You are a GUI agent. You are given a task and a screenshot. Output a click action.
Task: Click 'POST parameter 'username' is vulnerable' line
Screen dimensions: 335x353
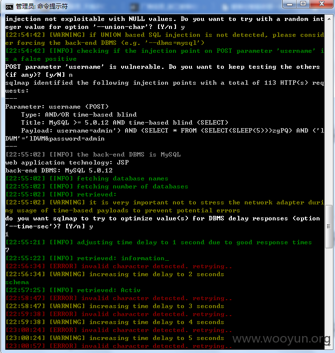163,71
